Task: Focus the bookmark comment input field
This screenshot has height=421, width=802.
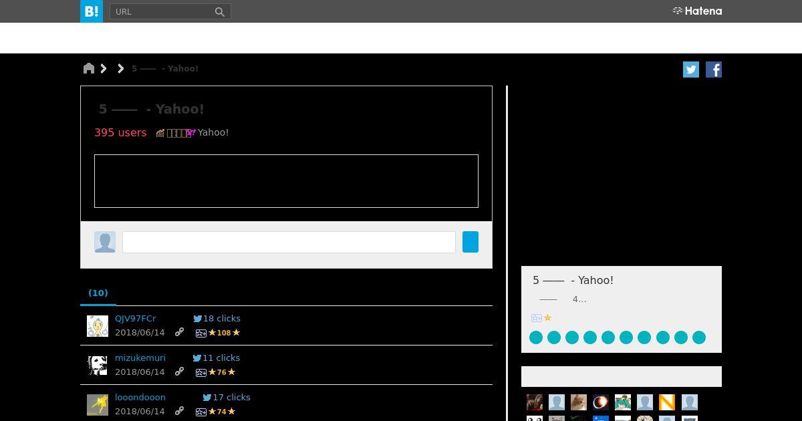Action: (x=289, y=242)
